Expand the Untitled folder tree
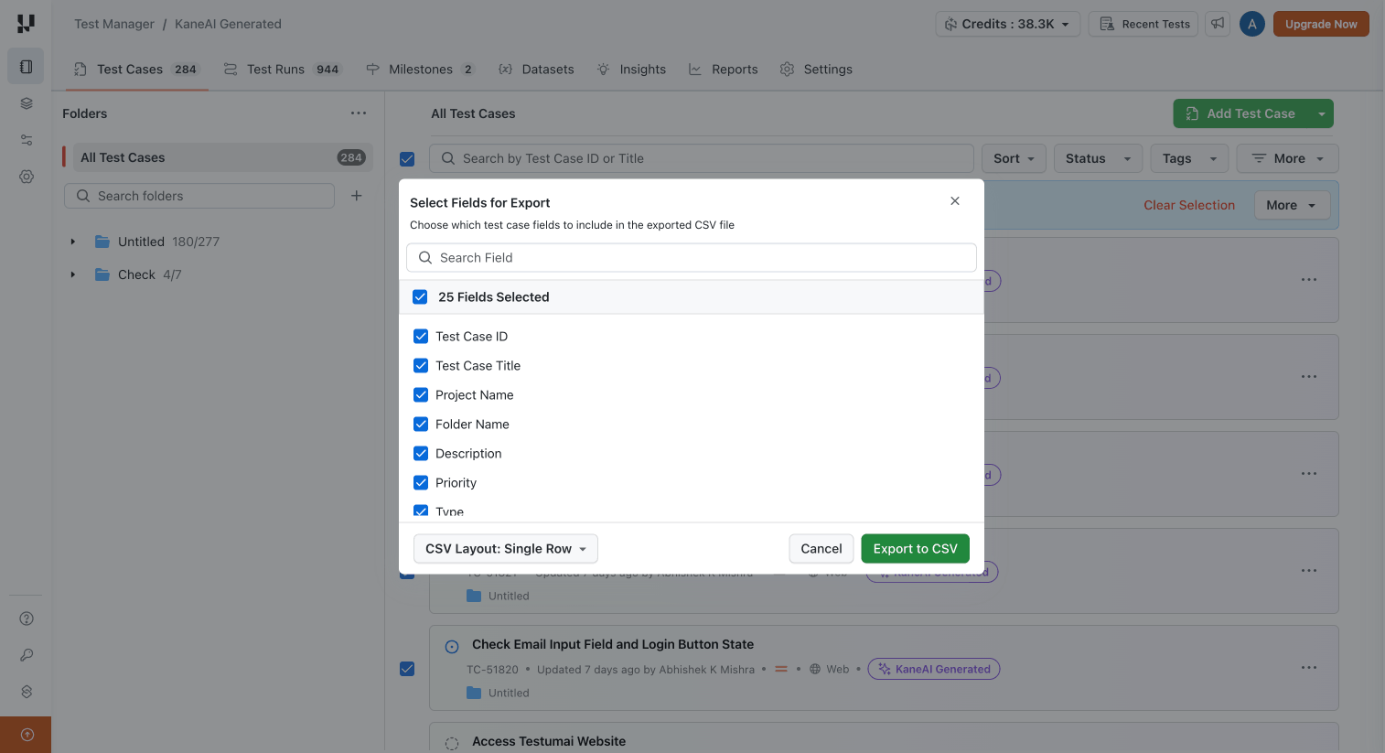Viewport: 1385px width, 753px height. (x=73, y=242)
